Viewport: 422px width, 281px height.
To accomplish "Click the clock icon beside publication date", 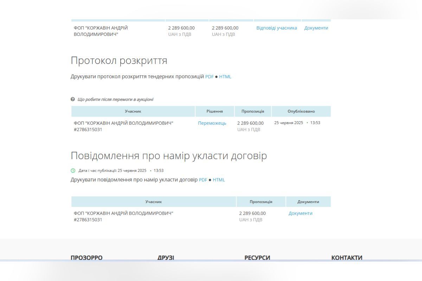I will coord(73,171).
